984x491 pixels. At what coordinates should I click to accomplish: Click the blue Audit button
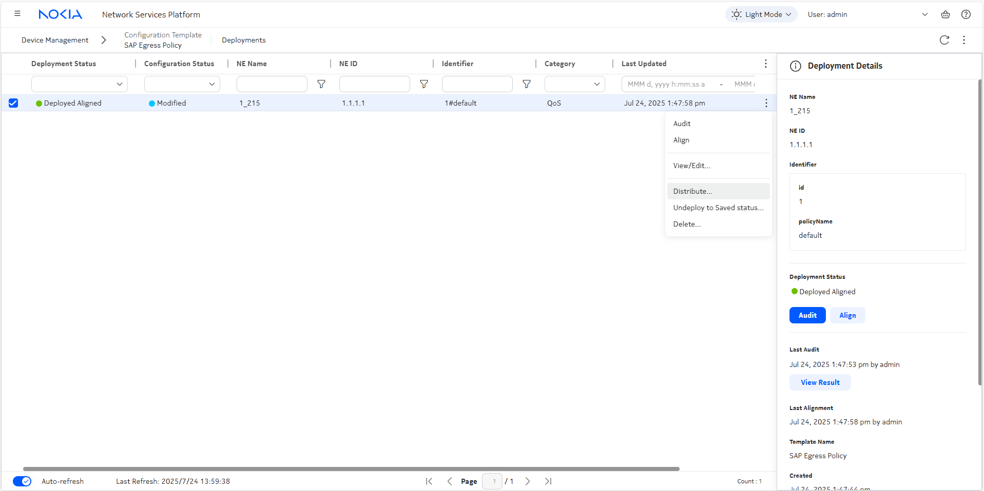tap(807, 315)
